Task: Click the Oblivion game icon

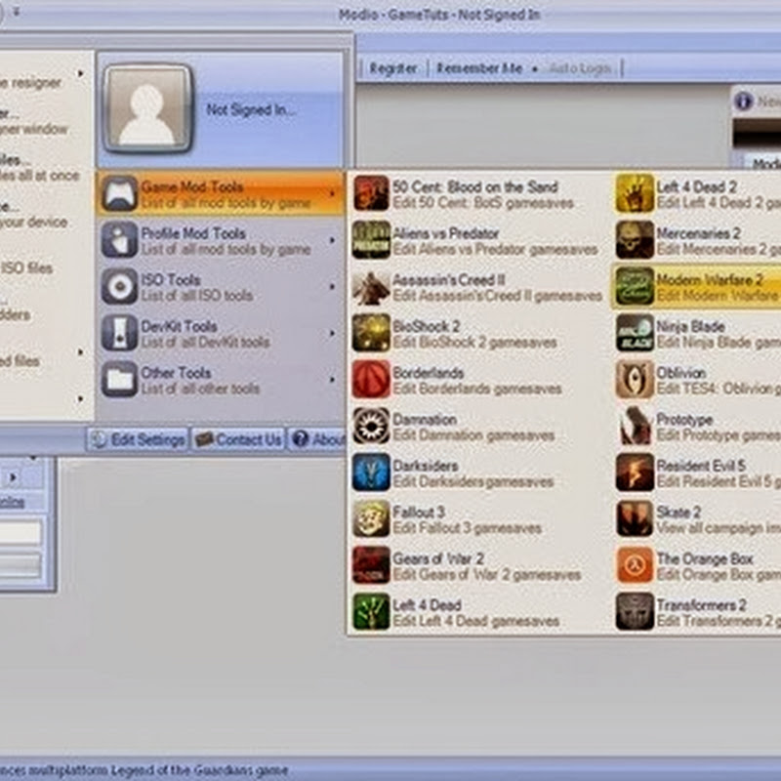Action: [635, 379]
